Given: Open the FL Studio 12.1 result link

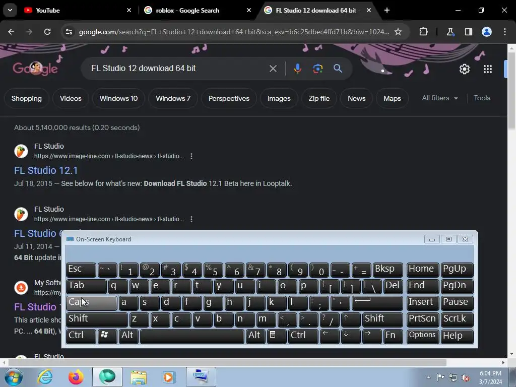Looking at the screenshot, I should pyautogui.click(x=46, y=170).
